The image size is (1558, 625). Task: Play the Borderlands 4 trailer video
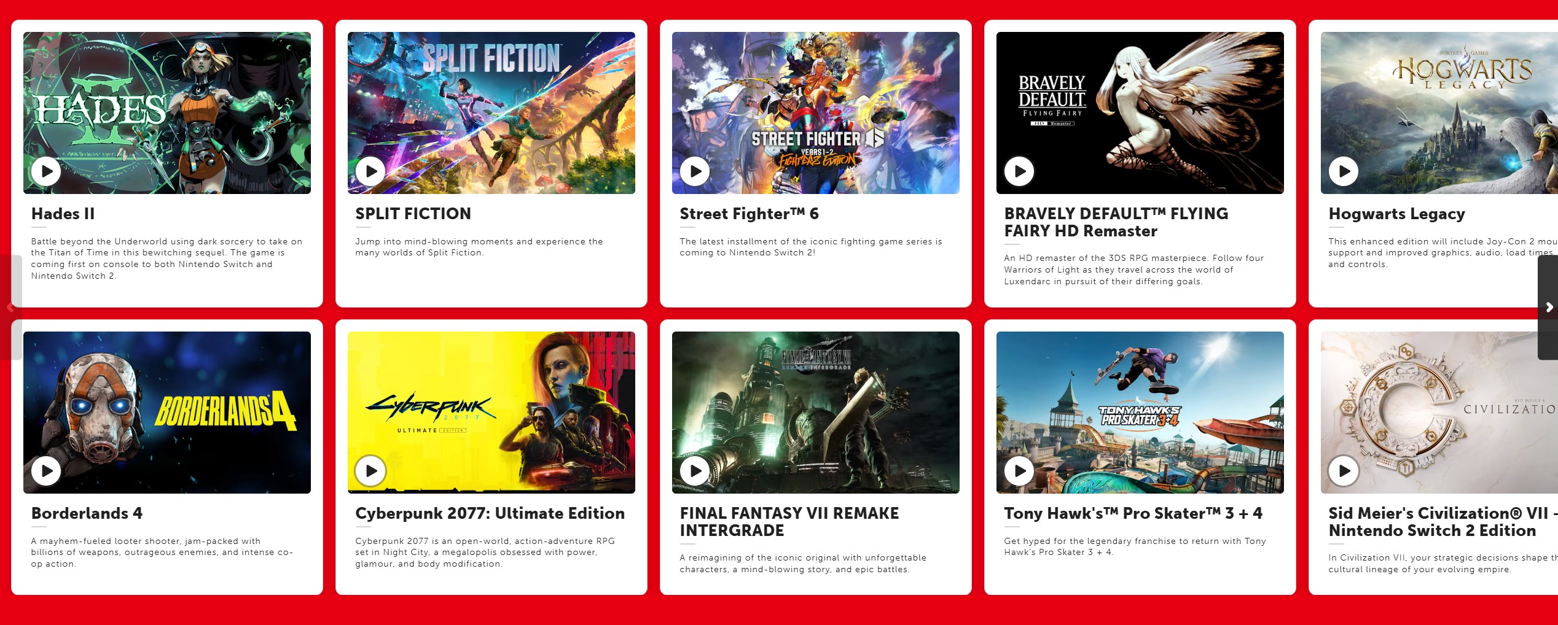(x=46, y=471)
